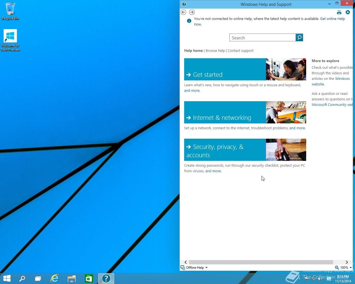Select the Help home tab
This screenshot has height=284, width=355.
pyautogui.click(x=193, y=50)
